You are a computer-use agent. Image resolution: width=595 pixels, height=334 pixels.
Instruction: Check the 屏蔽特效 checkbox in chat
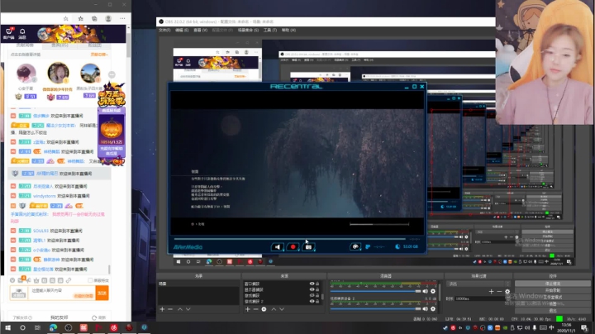click(x=90, y=280)
